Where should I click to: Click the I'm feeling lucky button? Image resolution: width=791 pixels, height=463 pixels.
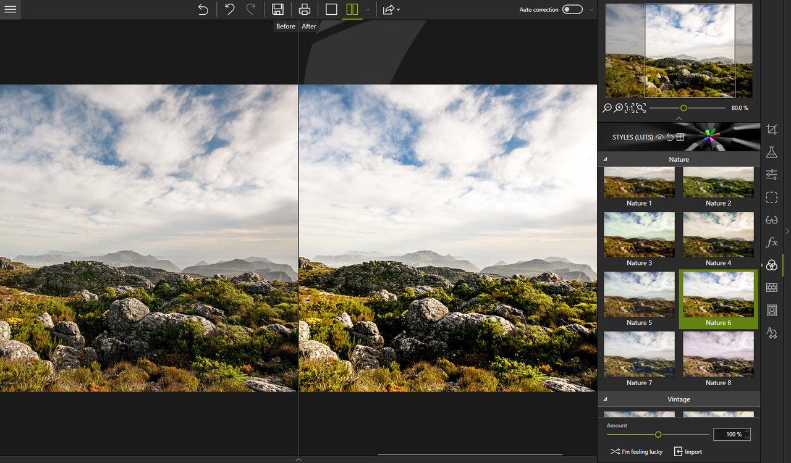(x=636, y=452)
